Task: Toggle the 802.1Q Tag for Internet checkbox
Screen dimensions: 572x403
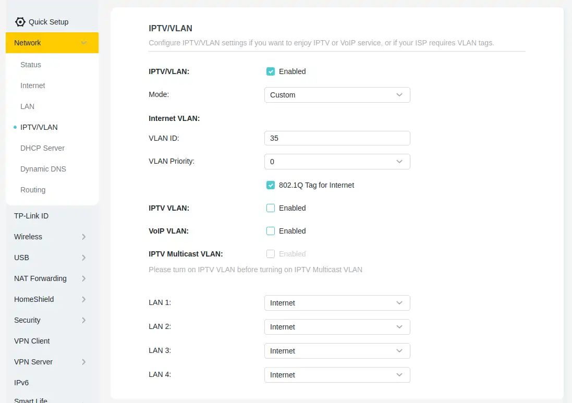Action: 270,185
